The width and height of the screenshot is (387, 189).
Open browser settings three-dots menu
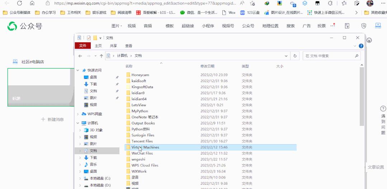[x=383, y=3]
